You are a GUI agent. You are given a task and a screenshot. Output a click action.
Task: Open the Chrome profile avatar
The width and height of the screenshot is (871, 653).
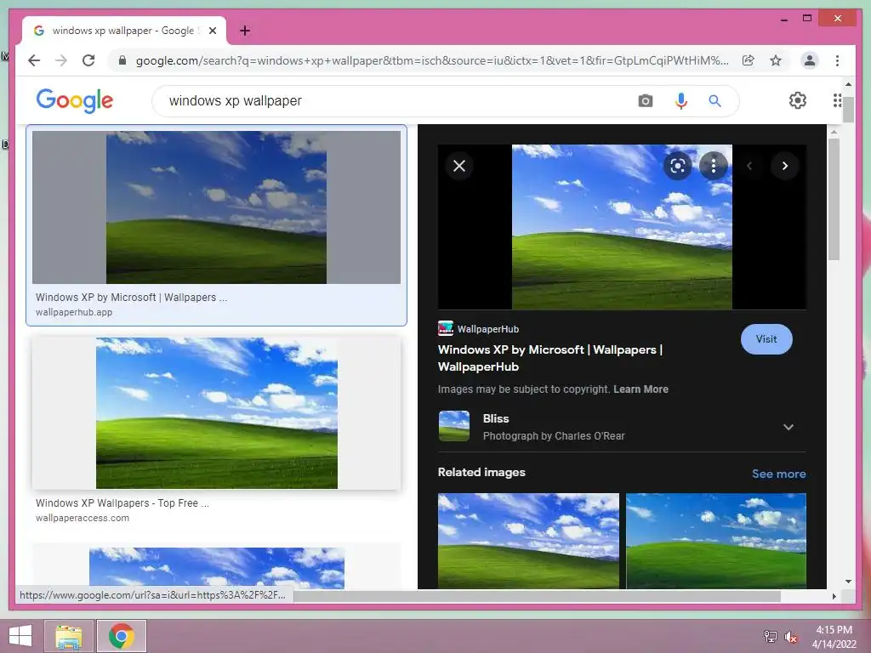click(x=810, y=60)
